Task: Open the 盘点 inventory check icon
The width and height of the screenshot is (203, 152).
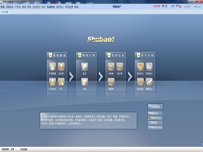Action: coord(84,67)
